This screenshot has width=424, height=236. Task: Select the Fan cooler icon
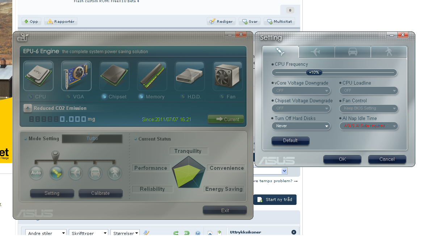[x=227, y=76]
